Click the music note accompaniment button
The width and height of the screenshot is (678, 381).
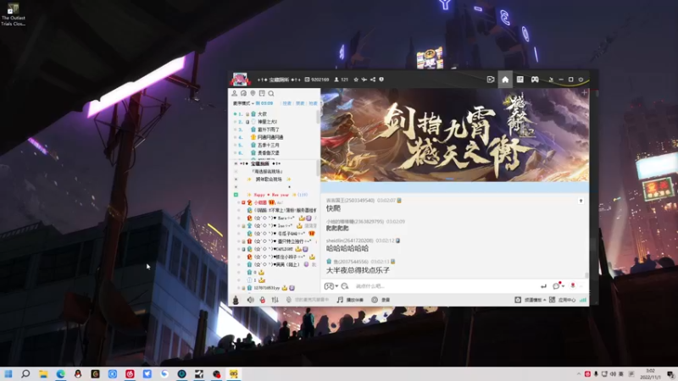350,300
